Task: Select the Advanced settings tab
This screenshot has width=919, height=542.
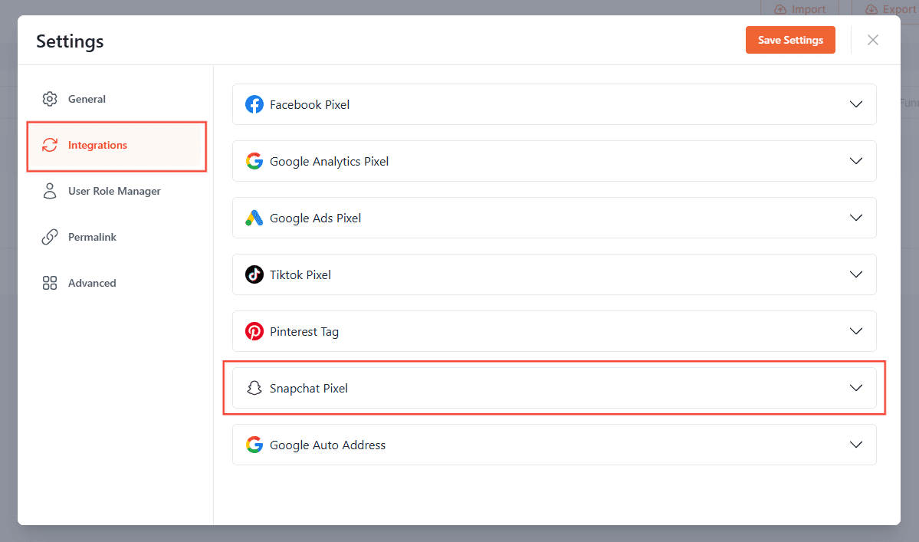Action: [92, 283]
